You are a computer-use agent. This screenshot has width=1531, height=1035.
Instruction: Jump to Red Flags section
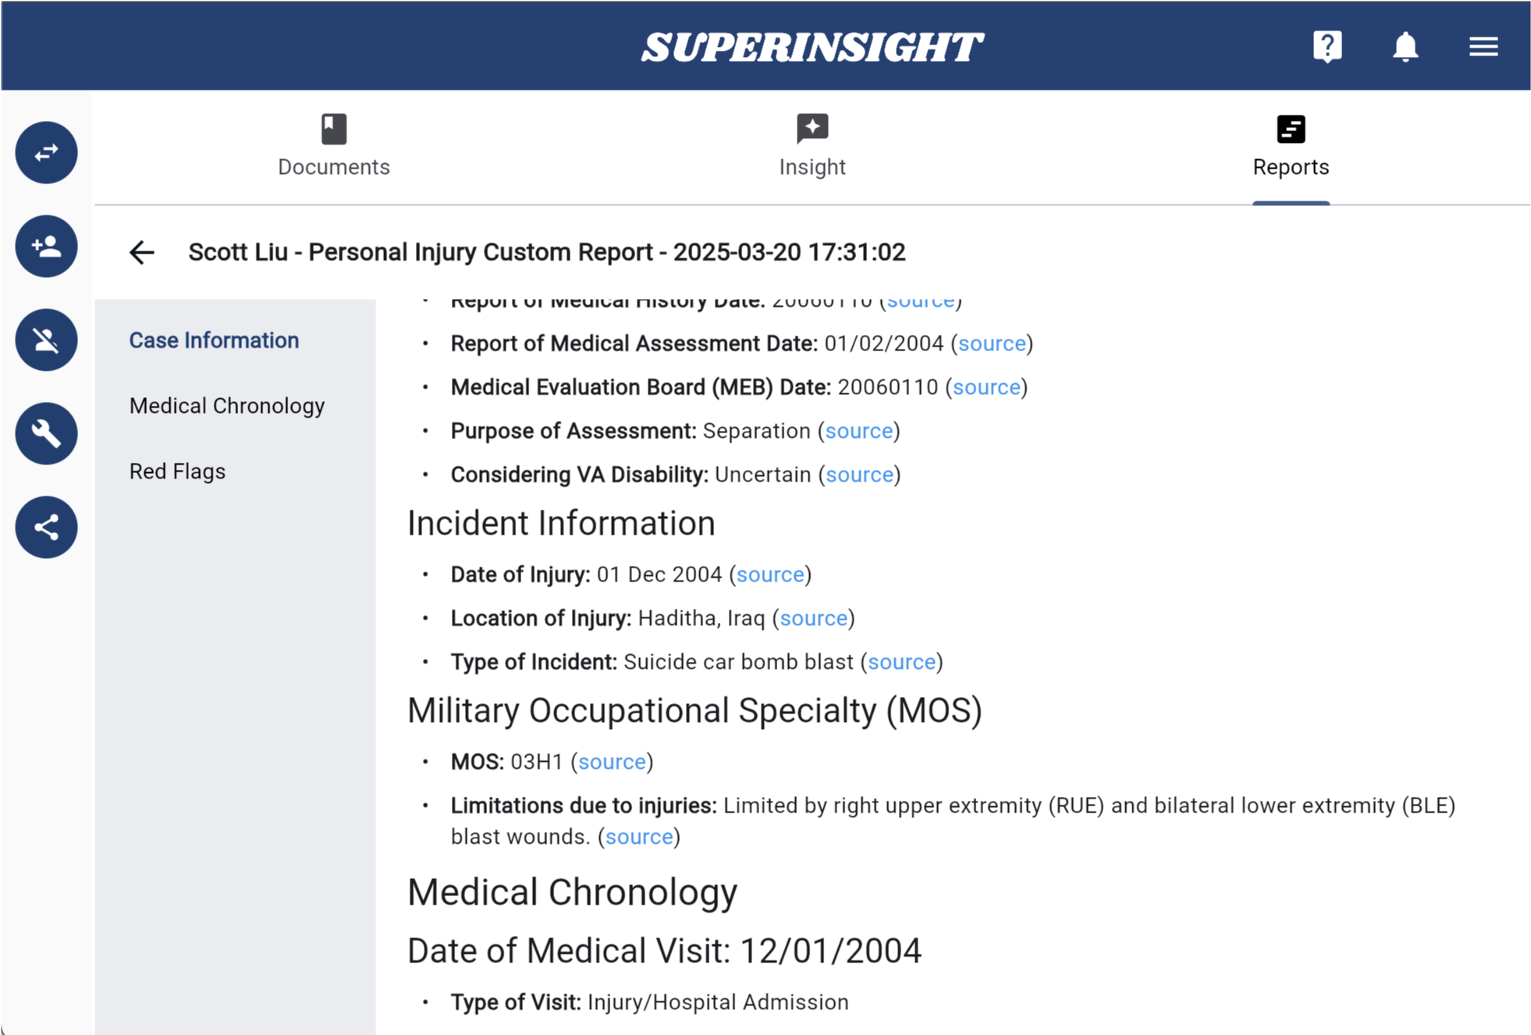tap(177, 471)
